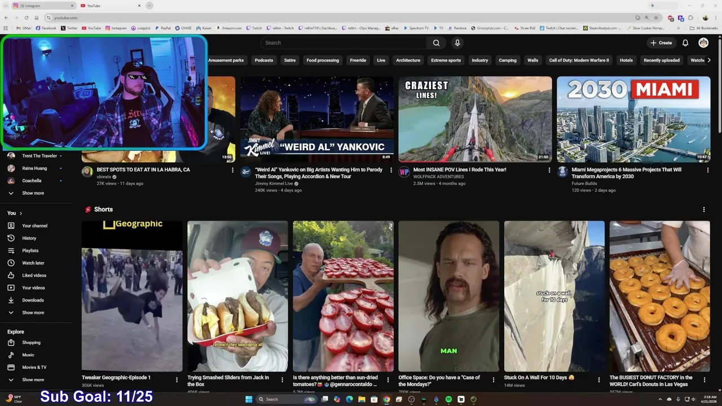
Task: Select the Extreme sports chip
Action: coord(446,60)
